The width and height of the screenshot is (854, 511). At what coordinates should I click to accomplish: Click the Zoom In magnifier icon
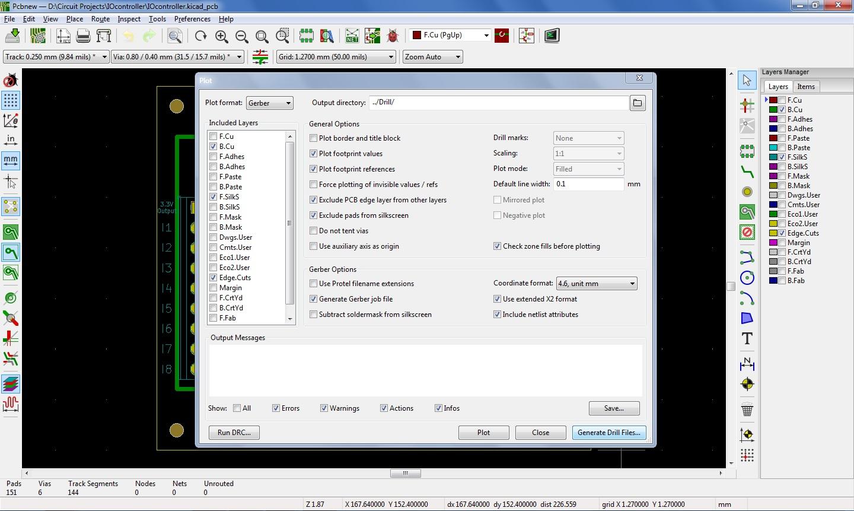[221, 36]
